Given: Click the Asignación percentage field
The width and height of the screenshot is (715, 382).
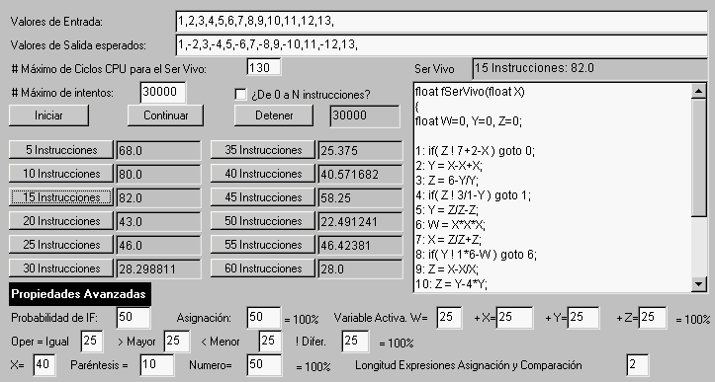Looking at the screenshot, I should [264, 318].
